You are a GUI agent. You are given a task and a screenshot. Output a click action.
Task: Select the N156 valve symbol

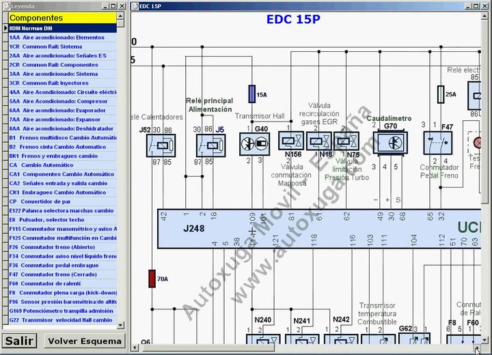tap(291, 141)
